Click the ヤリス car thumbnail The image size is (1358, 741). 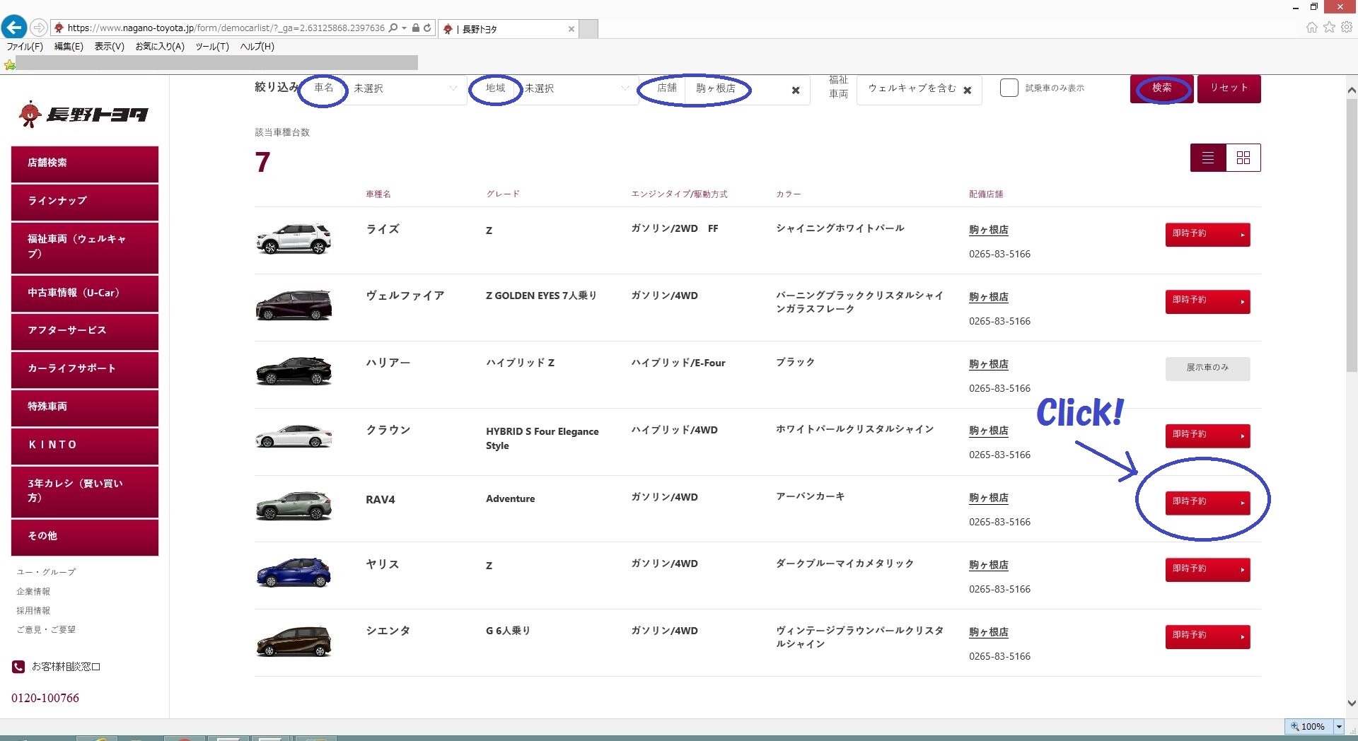pos(293,572)
